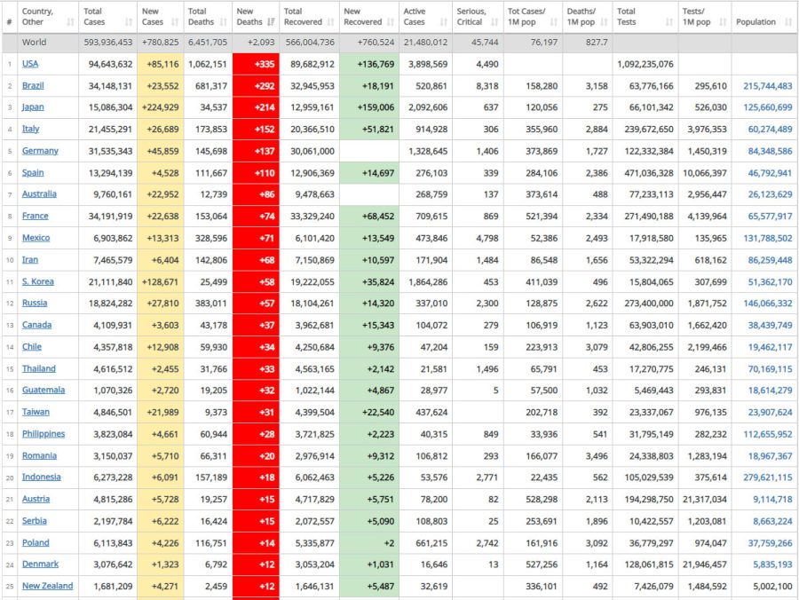The image size is (799, 600).
Task: Click World new deaths cell +2,093
Action: 256,43
